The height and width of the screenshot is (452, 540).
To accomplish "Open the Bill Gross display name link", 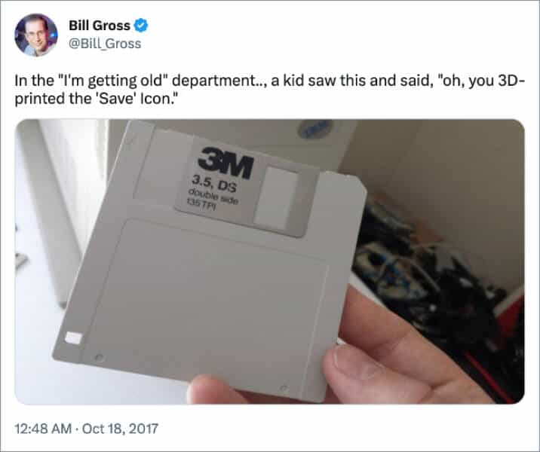I will click(x=100, y=26).
